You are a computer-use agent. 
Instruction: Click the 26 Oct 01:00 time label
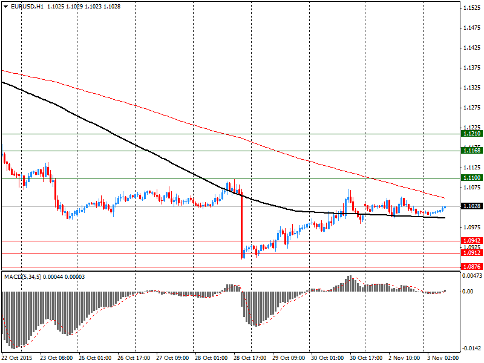click(95, 358)
